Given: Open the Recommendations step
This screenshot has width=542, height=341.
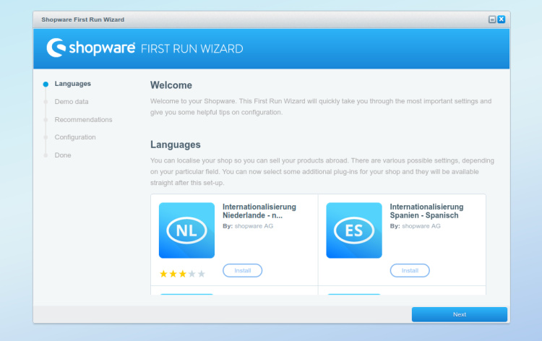Looking at the screenshot, I should tap(83, 120).
